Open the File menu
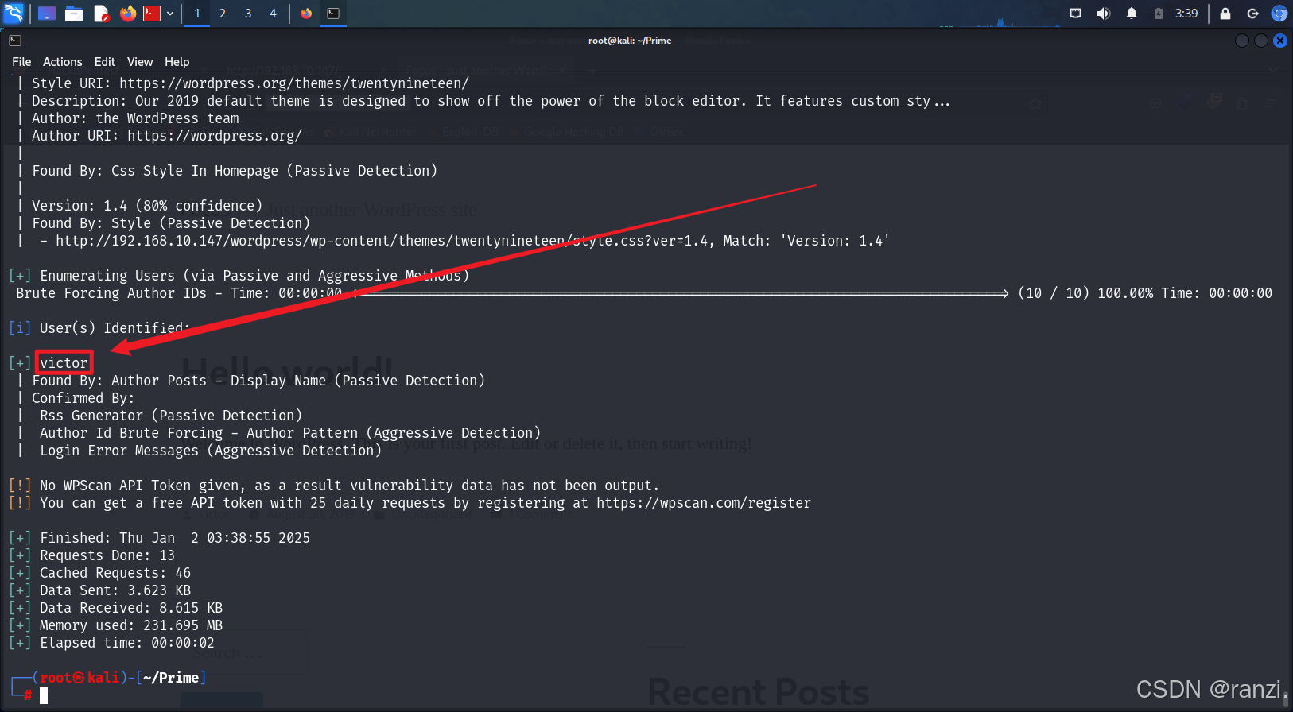This screenshot has width=1293, height=712. [21, 62]
